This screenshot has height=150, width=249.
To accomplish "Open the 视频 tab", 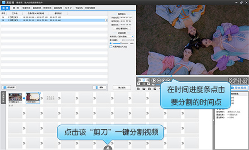I will (x=5, y=8).
